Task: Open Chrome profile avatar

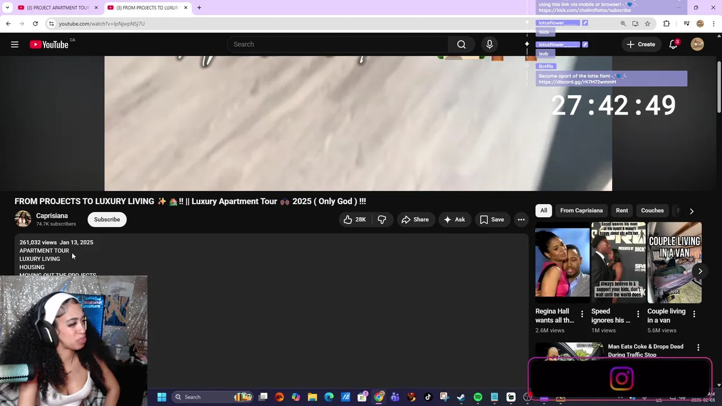Action: coord(700,24)
